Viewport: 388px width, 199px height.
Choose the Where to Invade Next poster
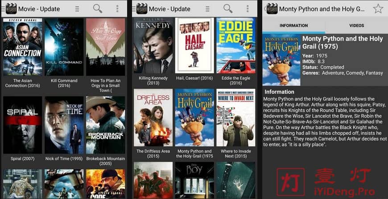[235, 117]
